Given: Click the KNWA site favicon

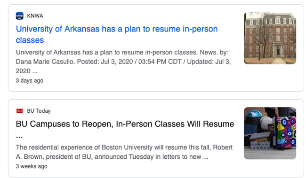Looking at the screenshot, I should click(19, 16).
